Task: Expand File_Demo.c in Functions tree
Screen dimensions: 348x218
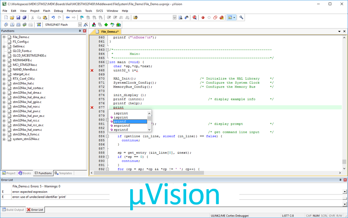Action: click(x=4, y=37)
